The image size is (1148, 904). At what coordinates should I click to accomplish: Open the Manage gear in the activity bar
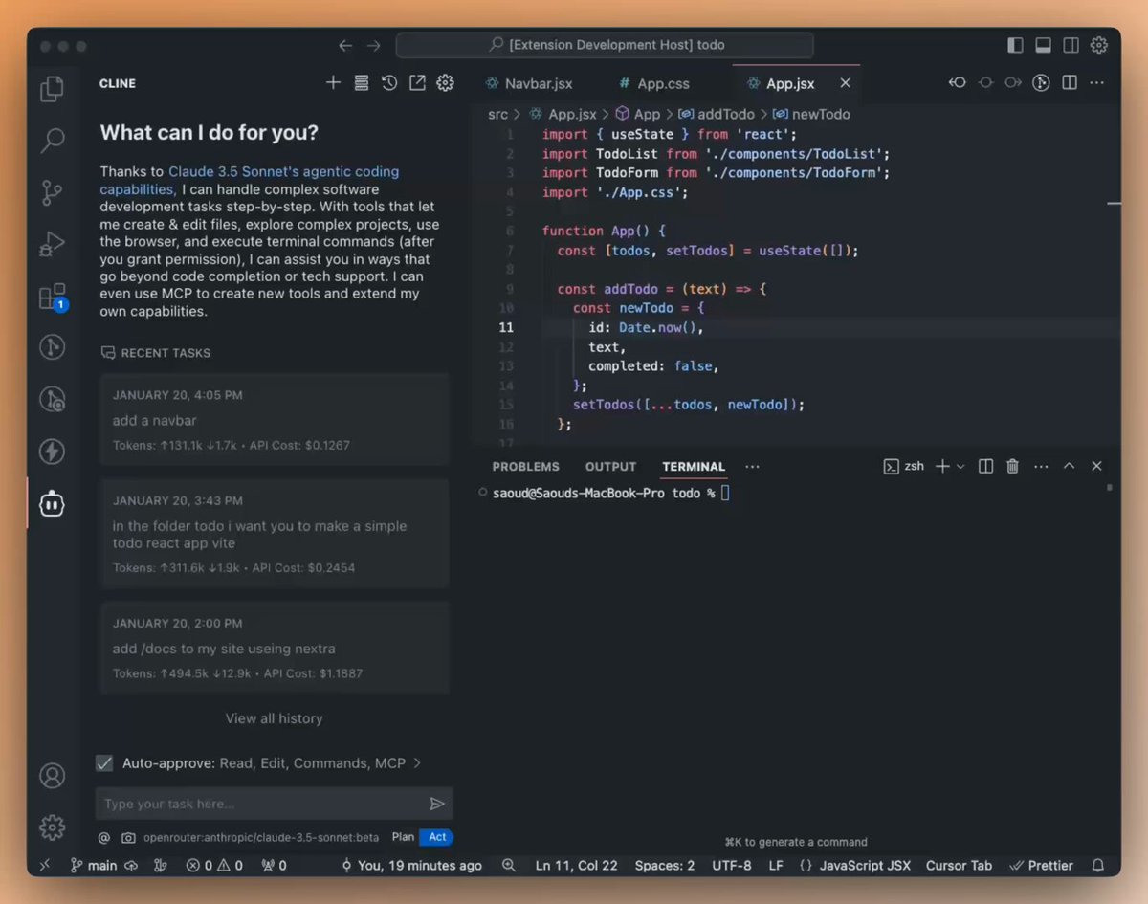52,827
